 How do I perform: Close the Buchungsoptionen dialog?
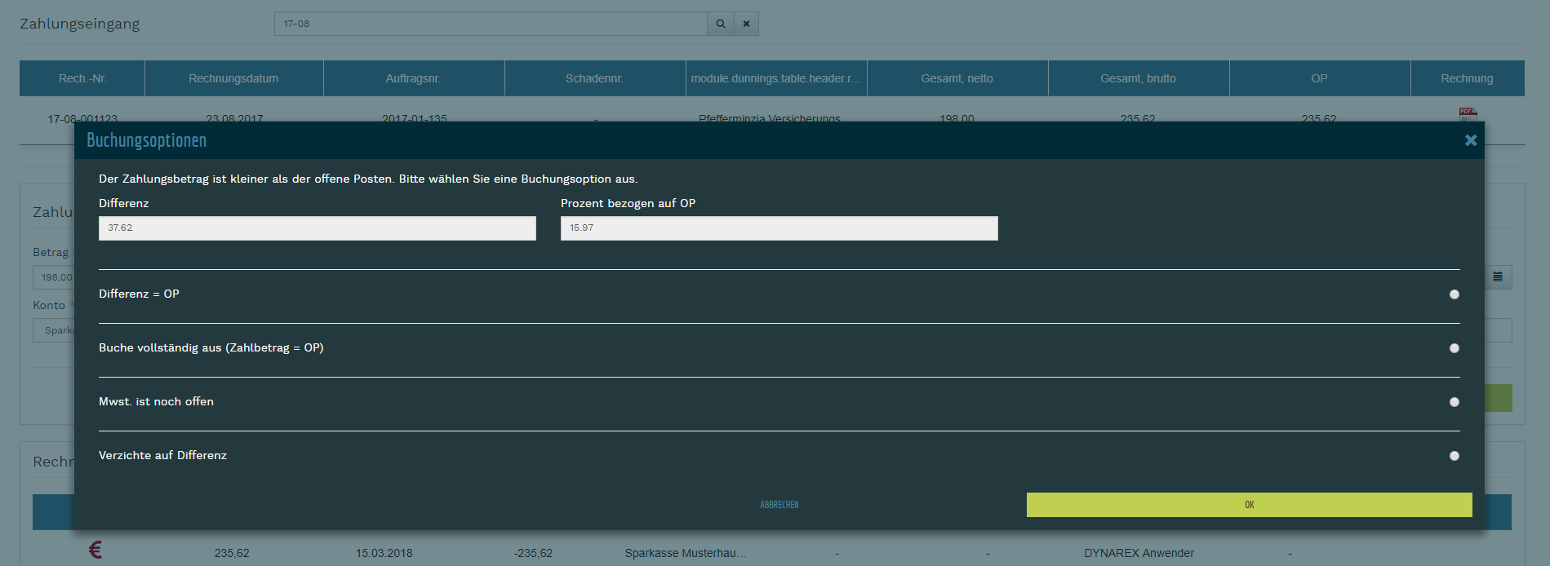(x=1470, y=140)
